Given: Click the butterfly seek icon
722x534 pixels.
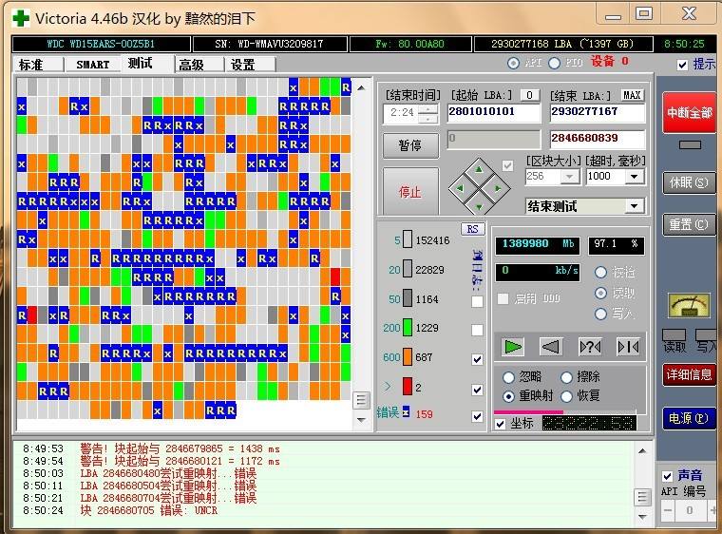Looking at the screenshot, I should 628,347.
